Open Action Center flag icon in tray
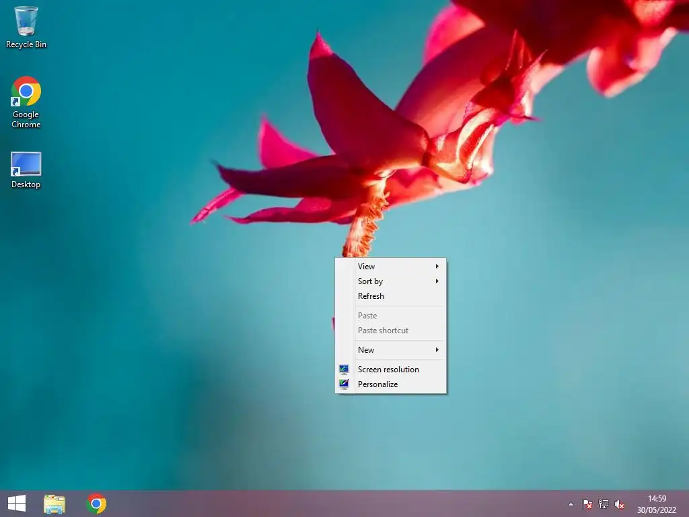The height and width of the screenshot is (517, 689). (x=587, y=504)
